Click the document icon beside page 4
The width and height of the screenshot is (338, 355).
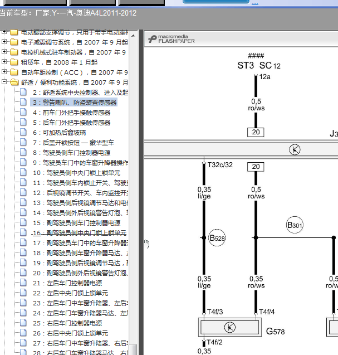(23, 112)
